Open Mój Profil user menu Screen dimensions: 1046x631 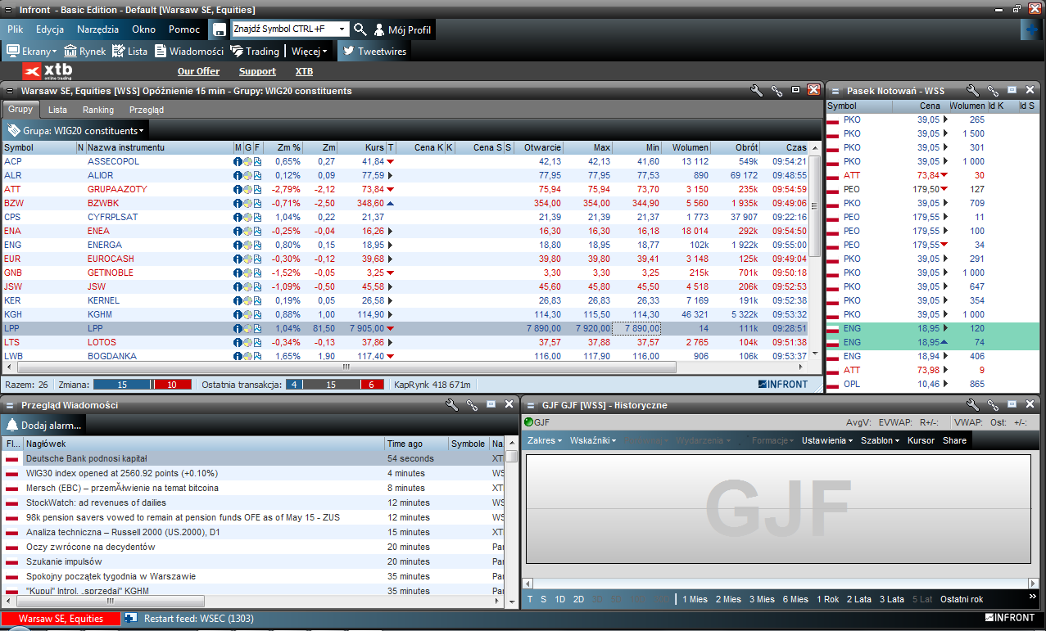pos(402,29)
